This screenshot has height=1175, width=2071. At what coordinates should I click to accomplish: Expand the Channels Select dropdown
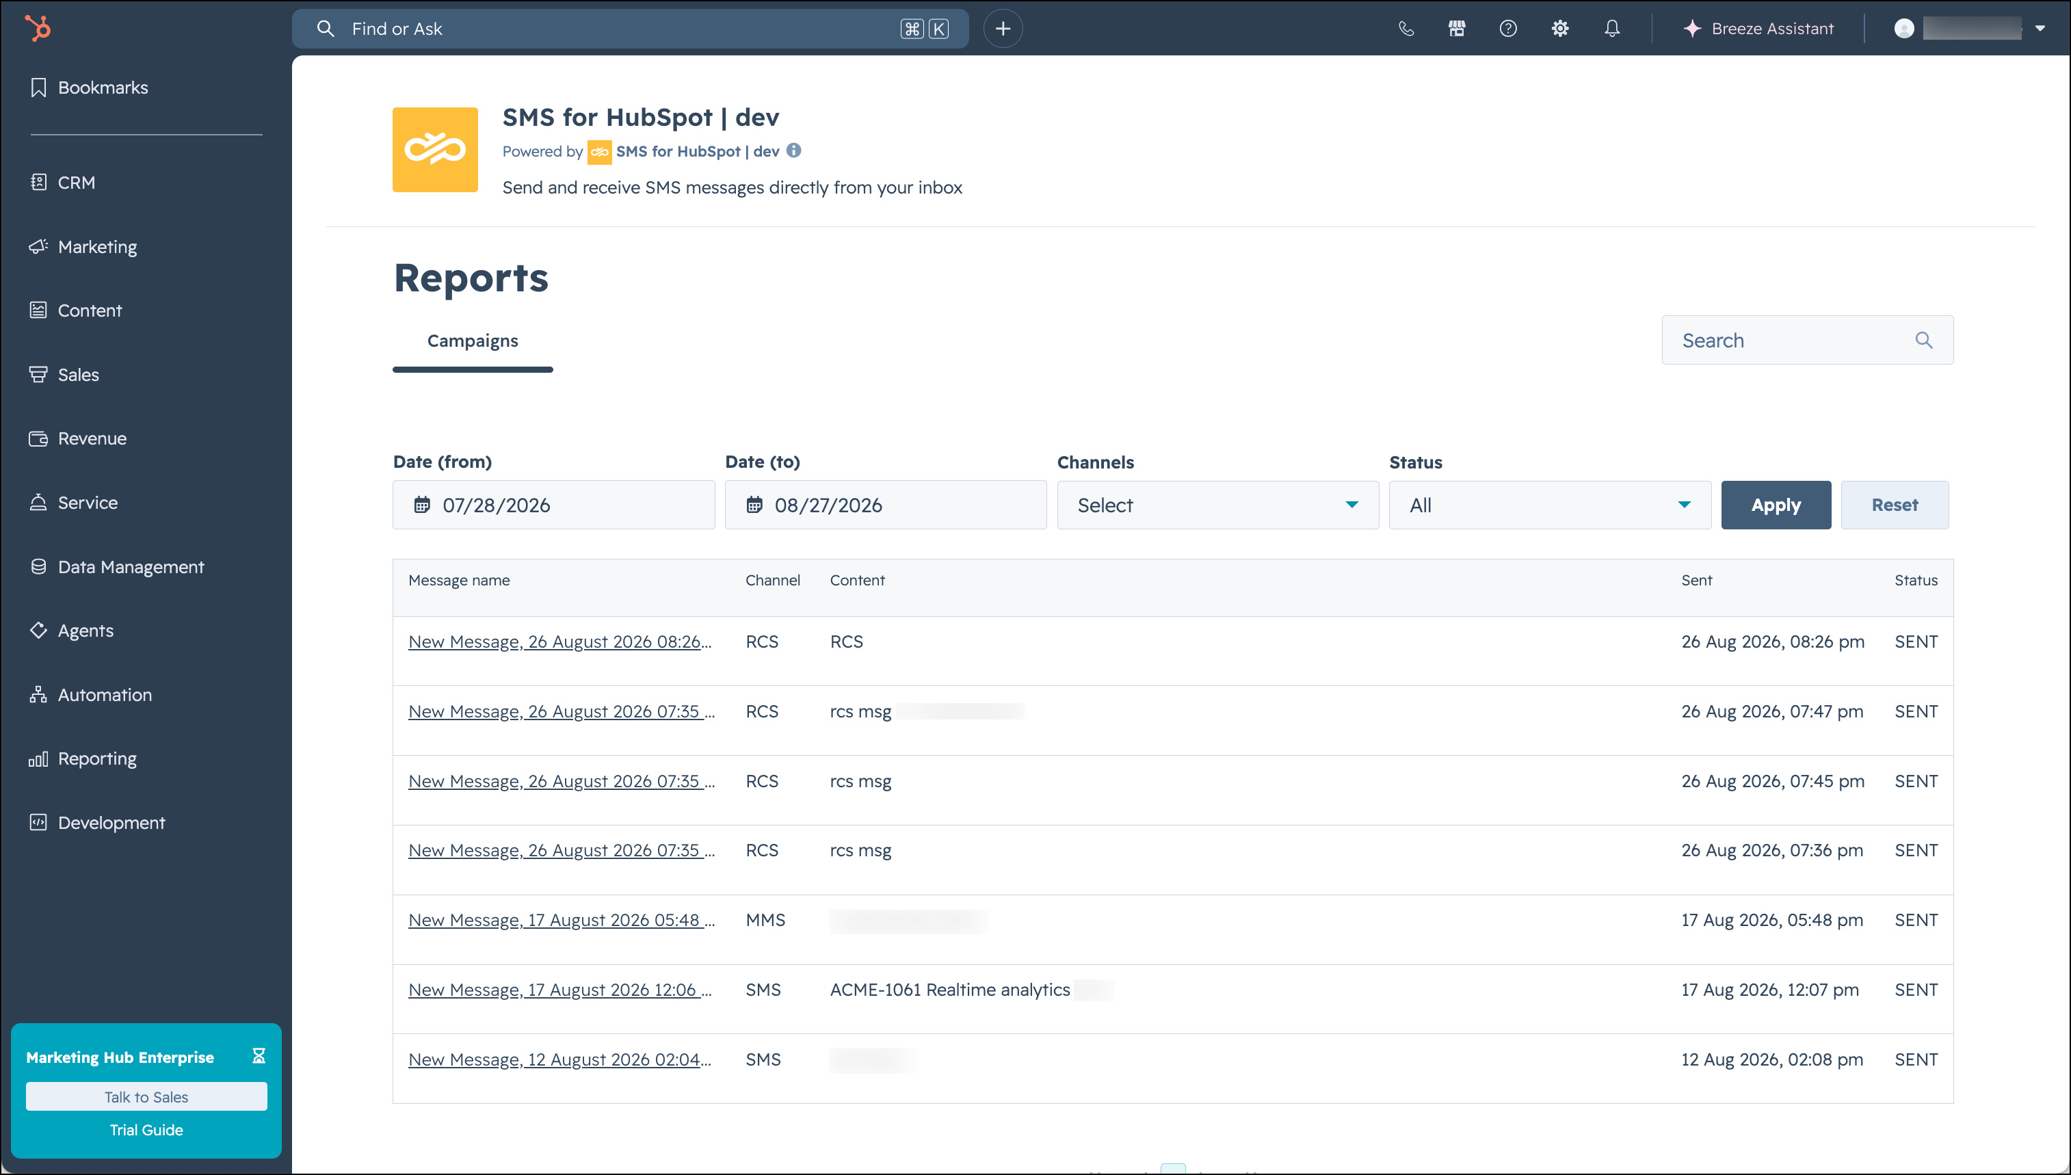point(1218,505)
